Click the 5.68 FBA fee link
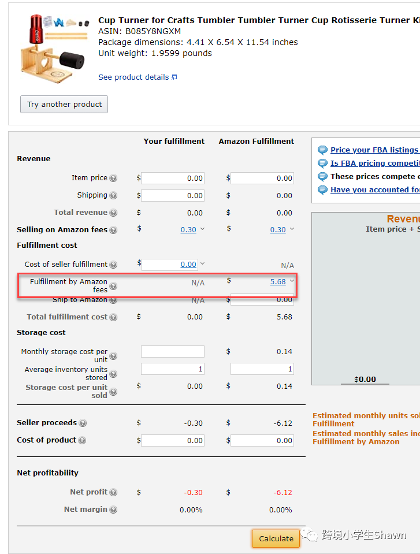 click(278, 281)
